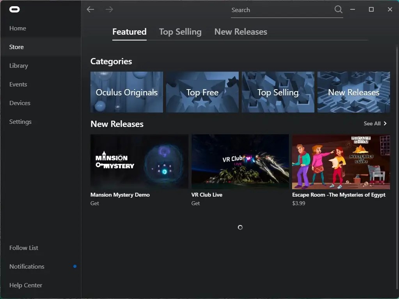399x299 pixels.
Task: Click the blue notification badge dot
Action: click(74, 266)
